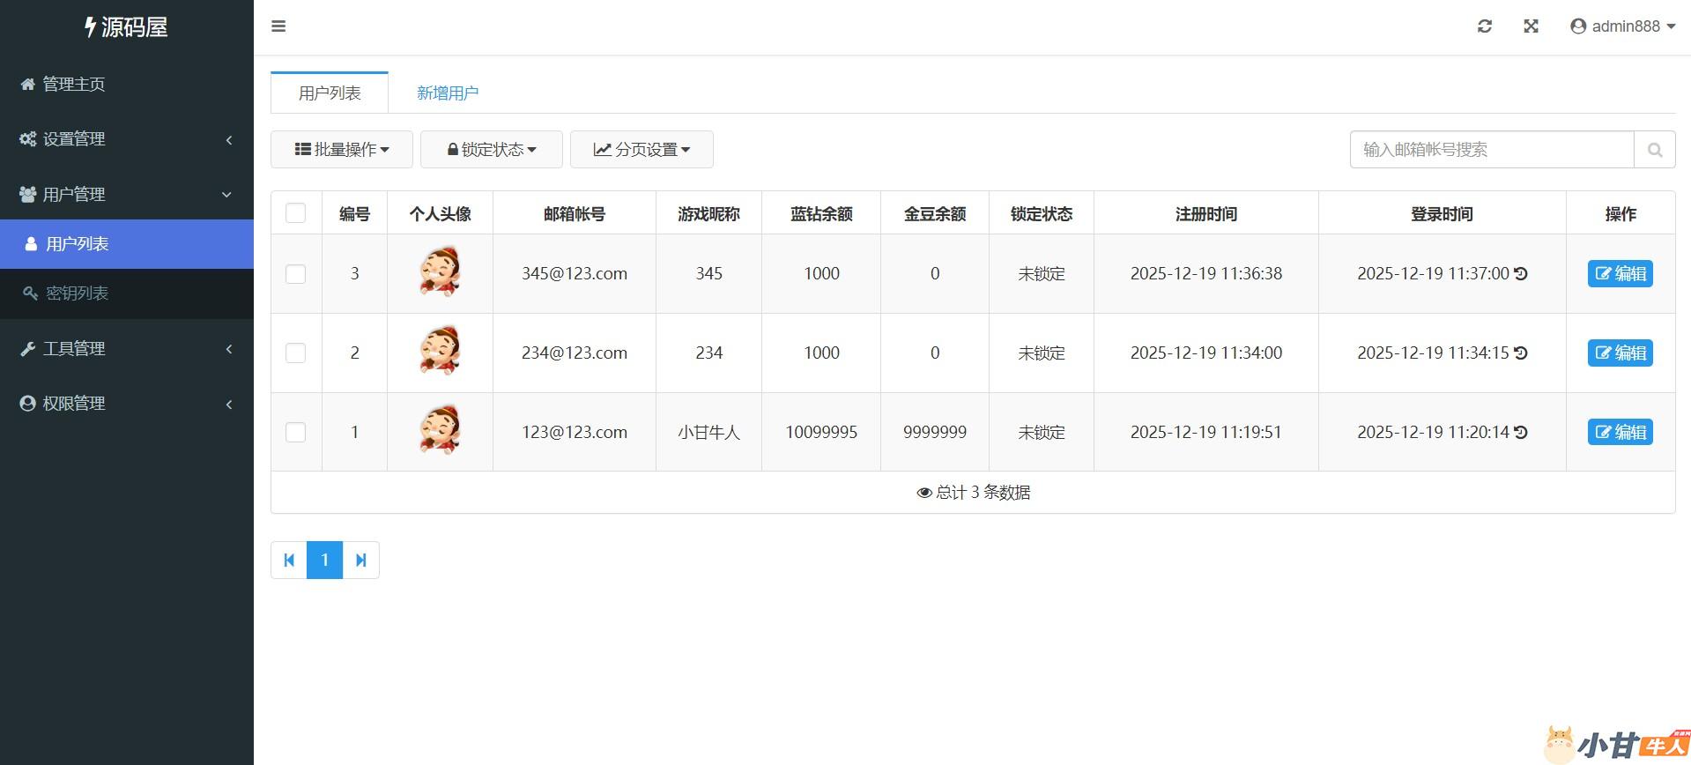1691x765 pixels.
Task: Click the email account search input field
Action: pos(1491,150)
